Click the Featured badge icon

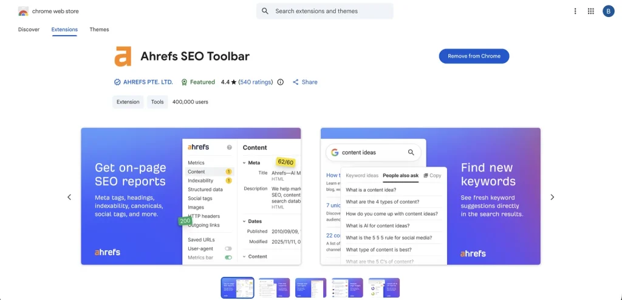click(184, 82)
